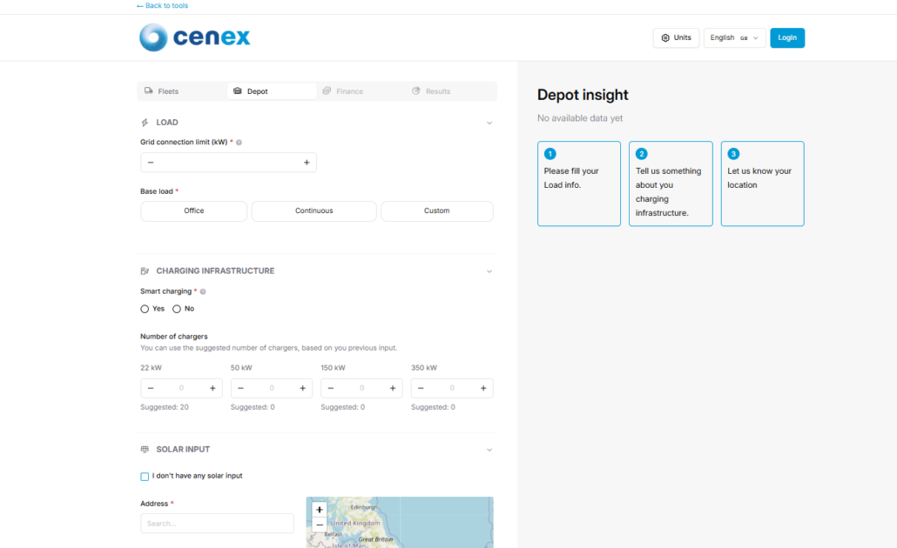Open the English language dropdown
The width and height of the screenshot is (897, 548).
[734, 37]
